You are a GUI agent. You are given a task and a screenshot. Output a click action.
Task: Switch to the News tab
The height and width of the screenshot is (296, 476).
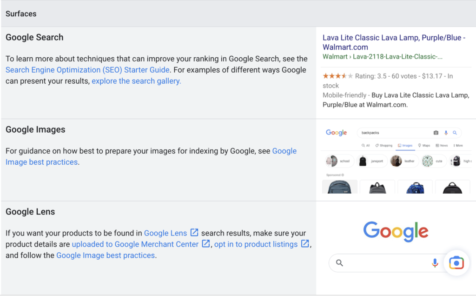coord(442,146)
